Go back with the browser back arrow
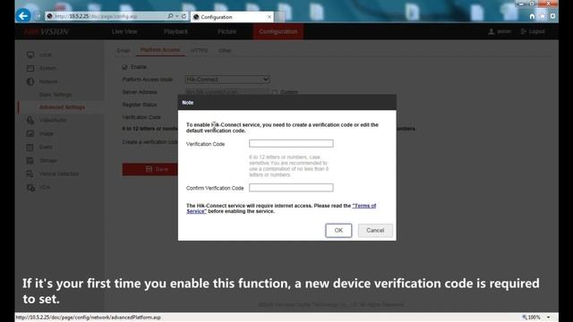 (x=23, y=16)
